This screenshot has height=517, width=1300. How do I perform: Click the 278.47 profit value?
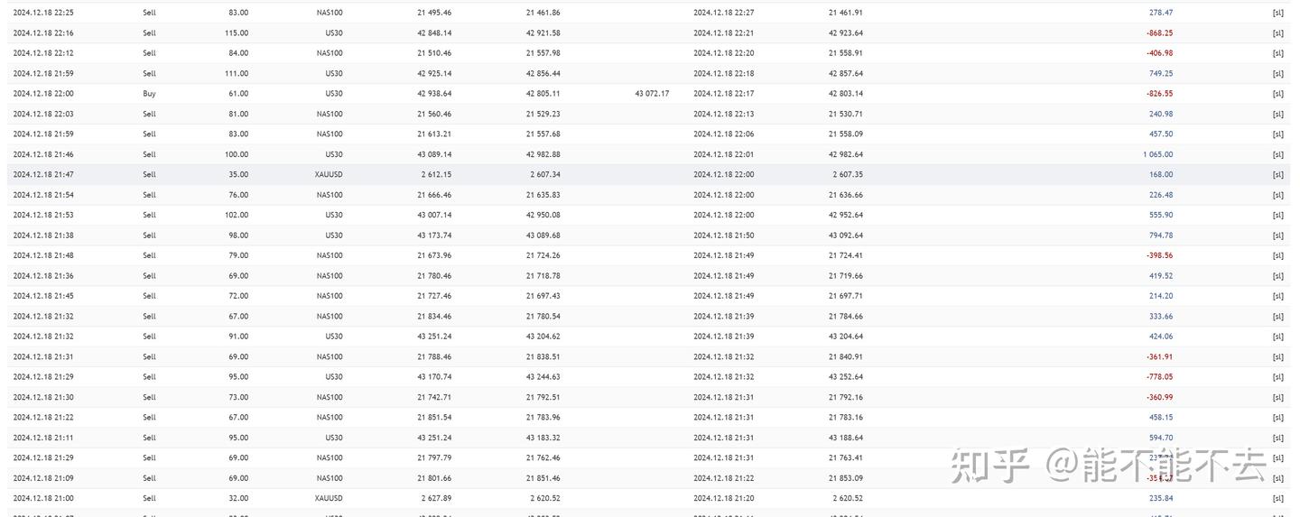[1161, 13]
